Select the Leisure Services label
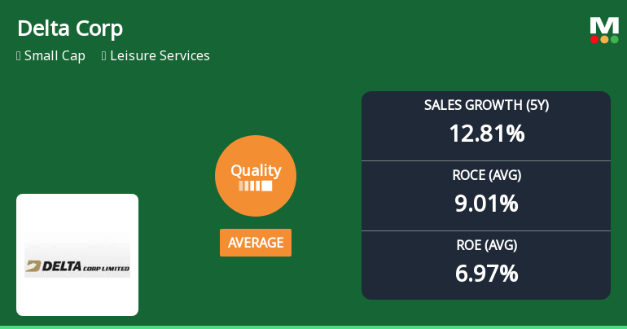This screenshot has width=627, height=329. click(x=160, y=55)
